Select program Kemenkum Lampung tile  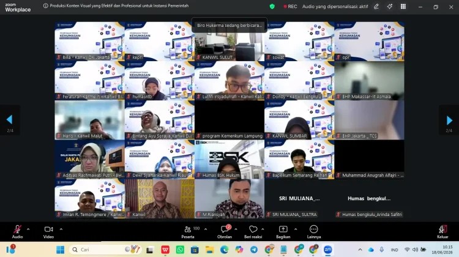pos(229,120)
